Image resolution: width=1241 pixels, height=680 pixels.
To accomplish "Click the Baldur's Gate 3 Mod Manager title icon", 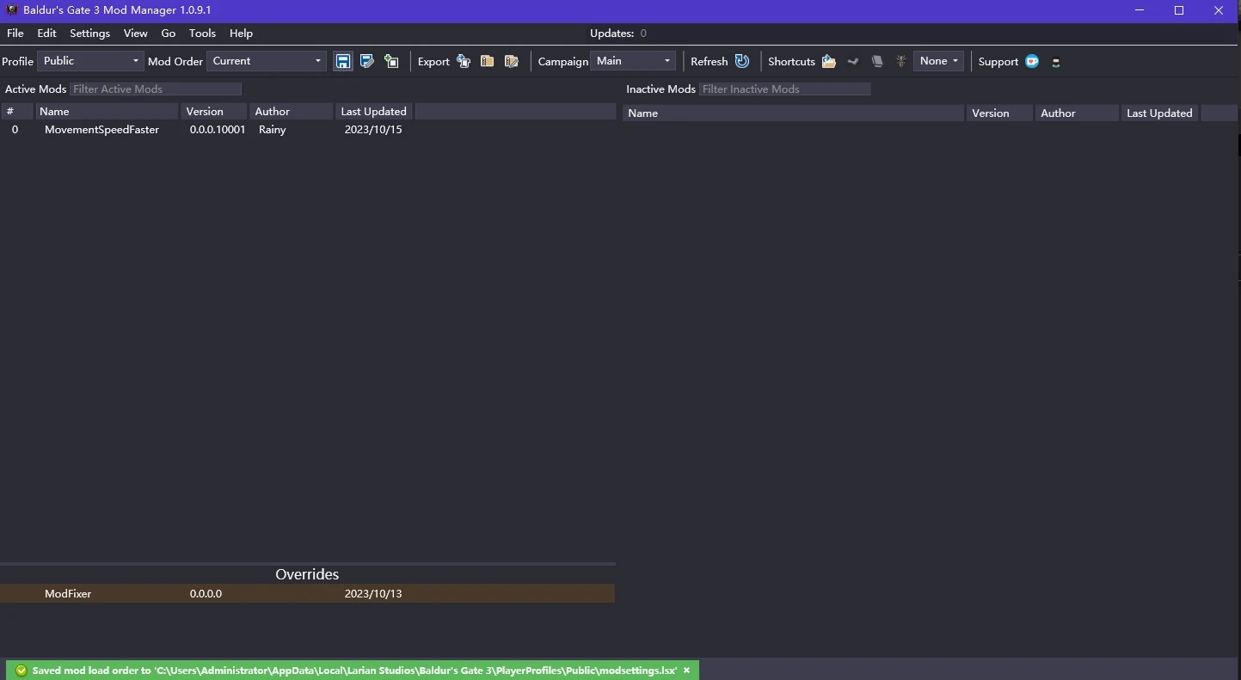I will [12, 10].
